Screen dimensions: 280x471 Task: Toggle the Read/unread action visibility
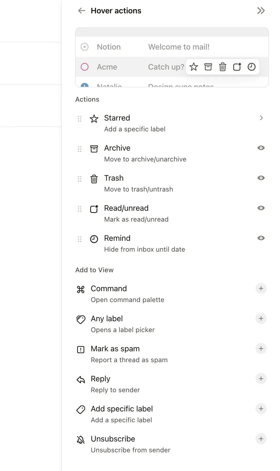point(261,208)
